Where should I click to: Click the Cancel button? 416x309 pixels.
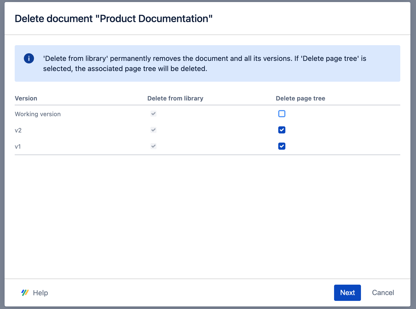point(383,293)
